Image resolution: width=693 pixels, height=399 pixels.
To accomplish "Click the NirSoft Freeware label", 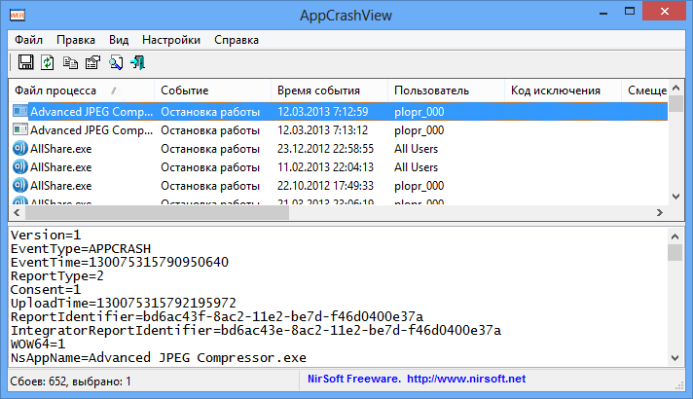I will [x=354, y=379].
